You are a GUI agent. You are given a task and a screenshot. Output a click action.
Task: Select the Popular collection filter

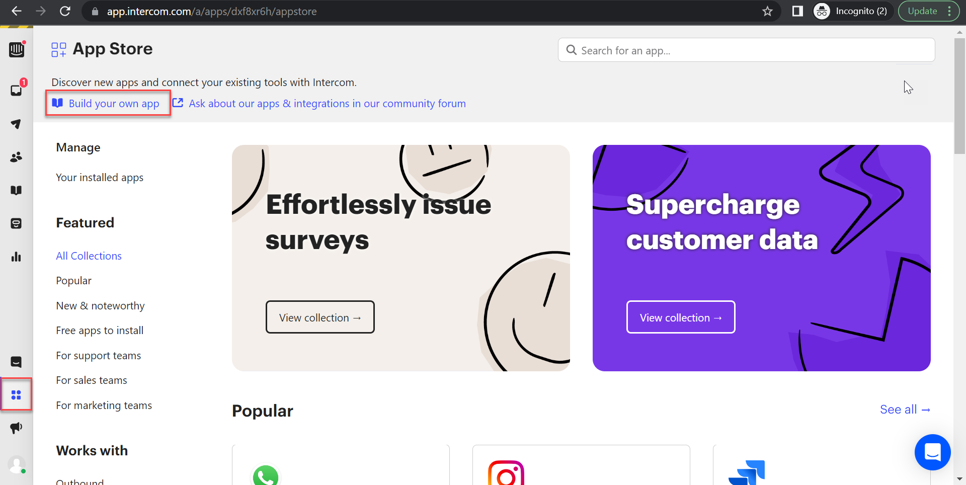(73, 280)
